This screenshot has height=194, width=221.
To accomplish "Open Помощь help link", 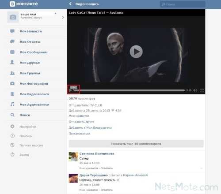I will (x=26, y=136).
